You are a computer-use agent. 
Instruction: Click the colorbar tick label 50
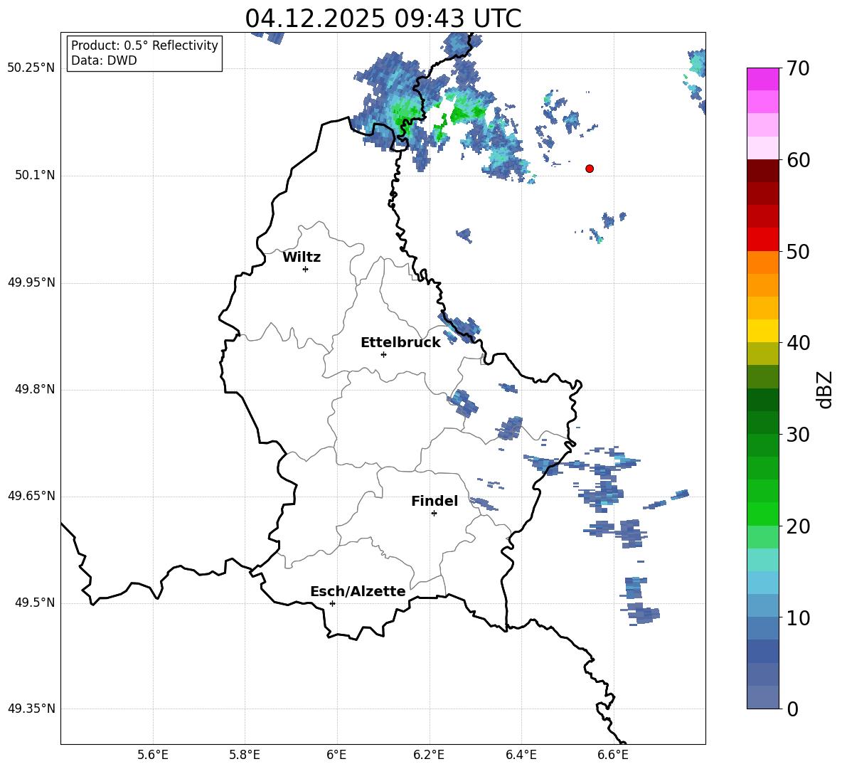(x=798, y=251)
